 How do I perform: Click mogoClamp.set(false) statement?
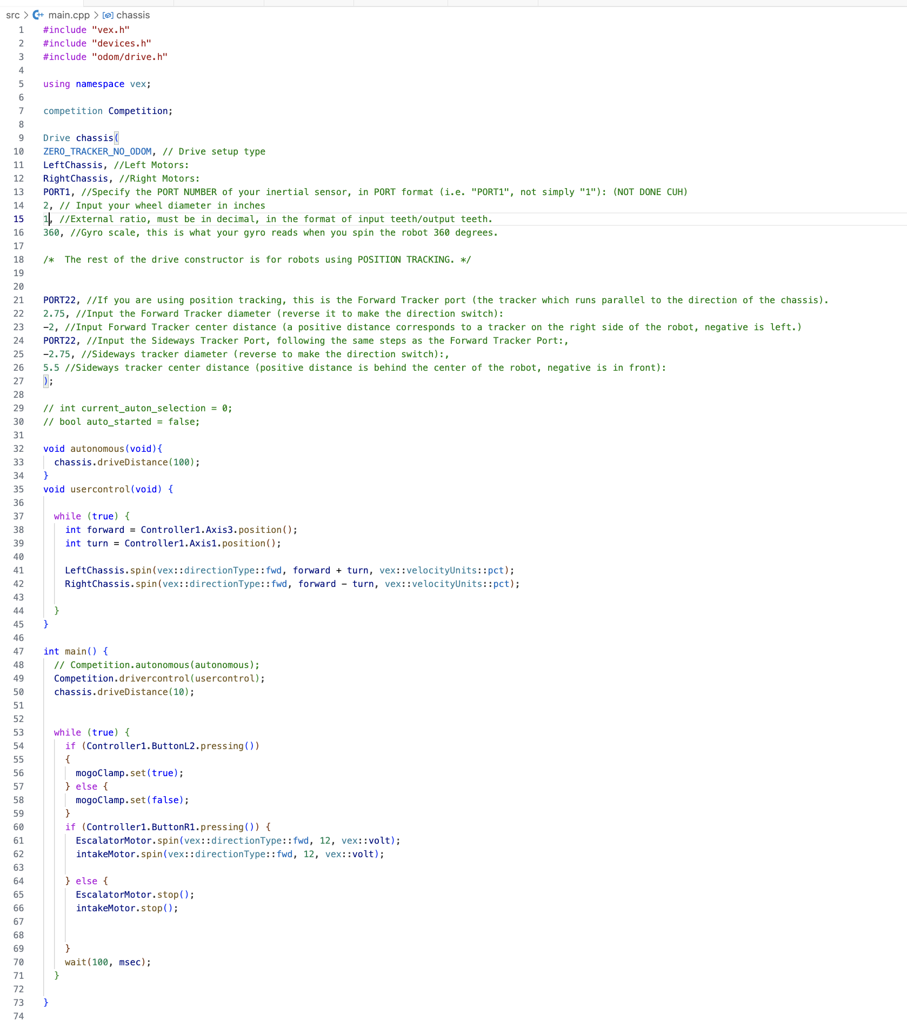click(132, 800)
